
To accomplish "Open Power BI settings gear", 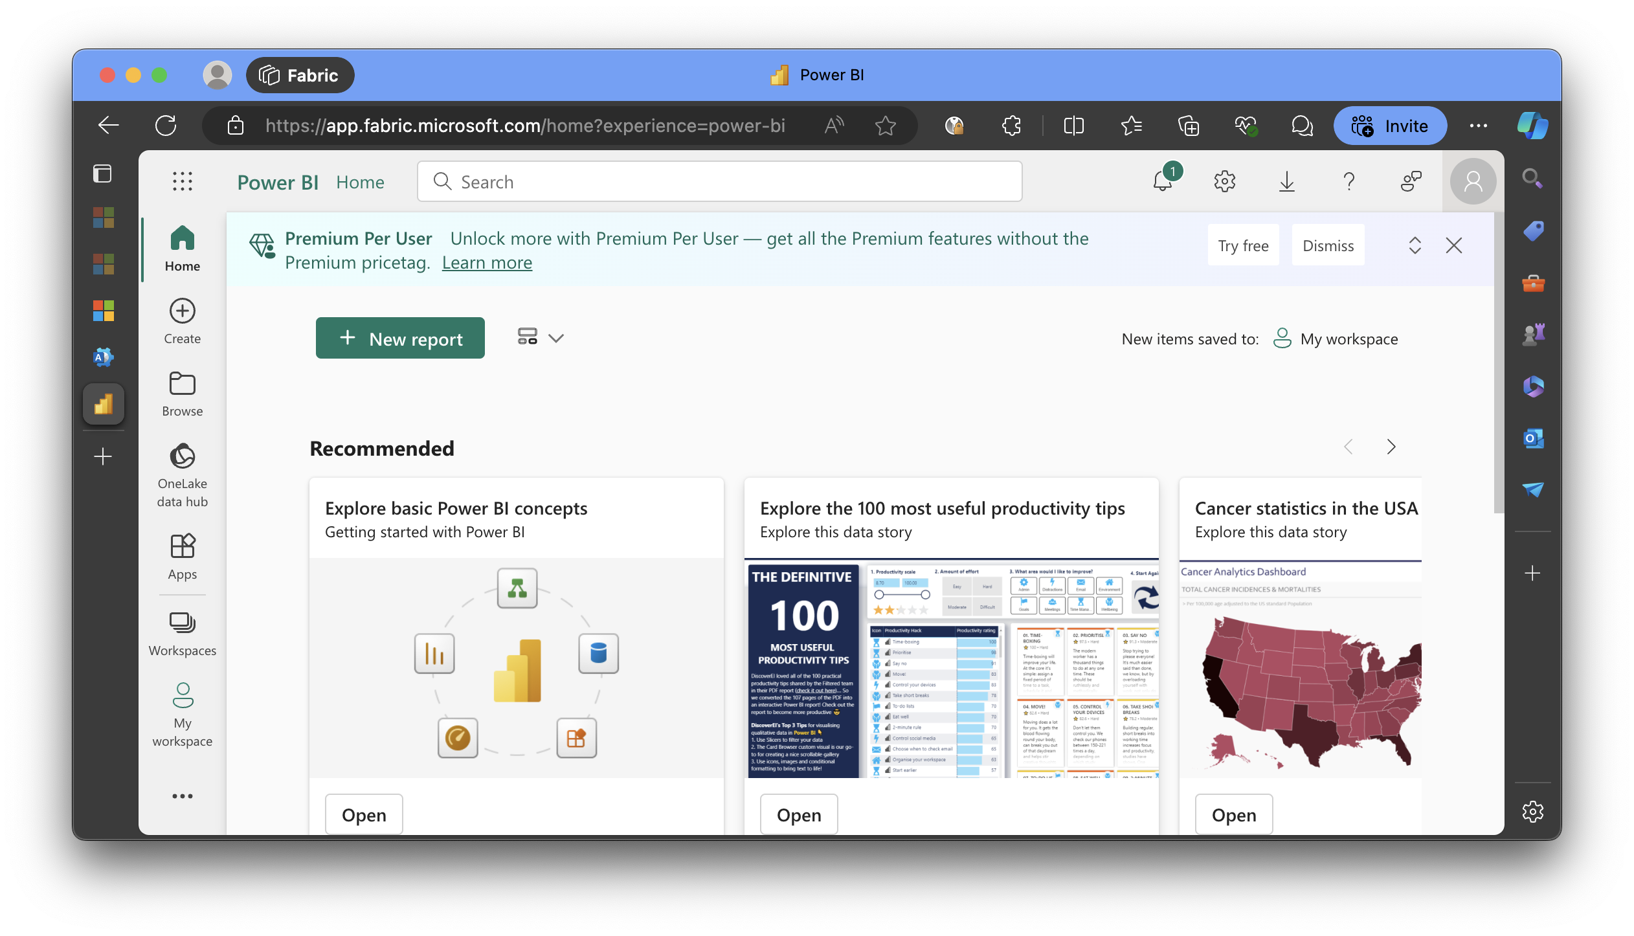I will click(x=1224, y=181).
